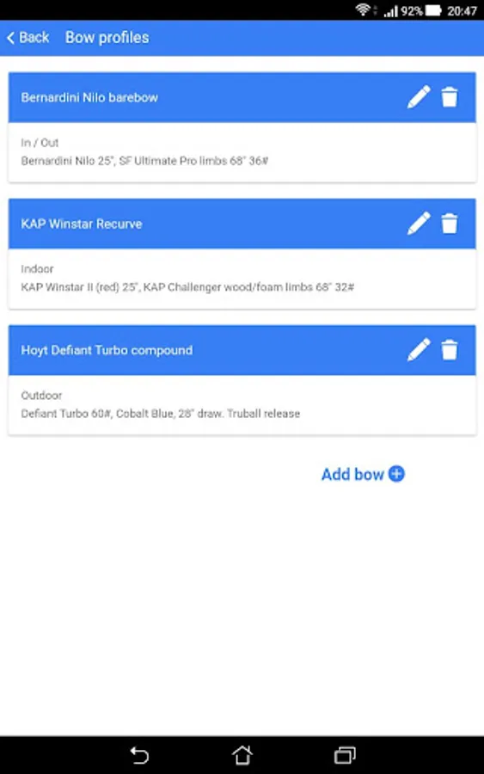Open the Bernardini Nilo 25" description text
Image resolution: width=484 pixels, height=774 pixels.
pyautogui.click(x=144, y=161)
